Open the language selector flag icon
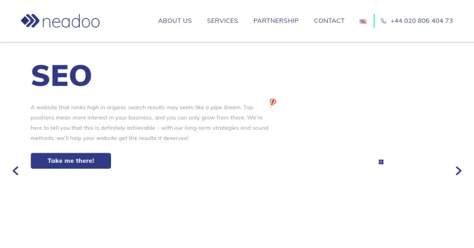 363,21
